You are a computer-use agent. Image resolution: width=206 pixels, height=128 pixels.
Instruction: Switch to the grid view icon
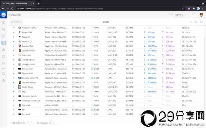201,22
